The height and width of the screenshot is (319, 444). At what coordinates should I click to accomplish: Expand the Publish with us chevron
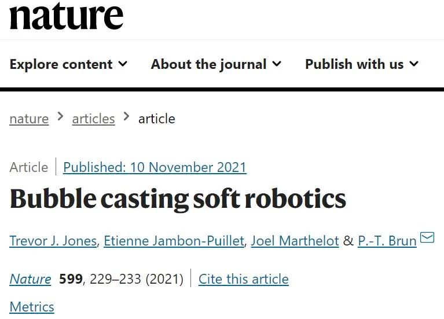point(414,64)
